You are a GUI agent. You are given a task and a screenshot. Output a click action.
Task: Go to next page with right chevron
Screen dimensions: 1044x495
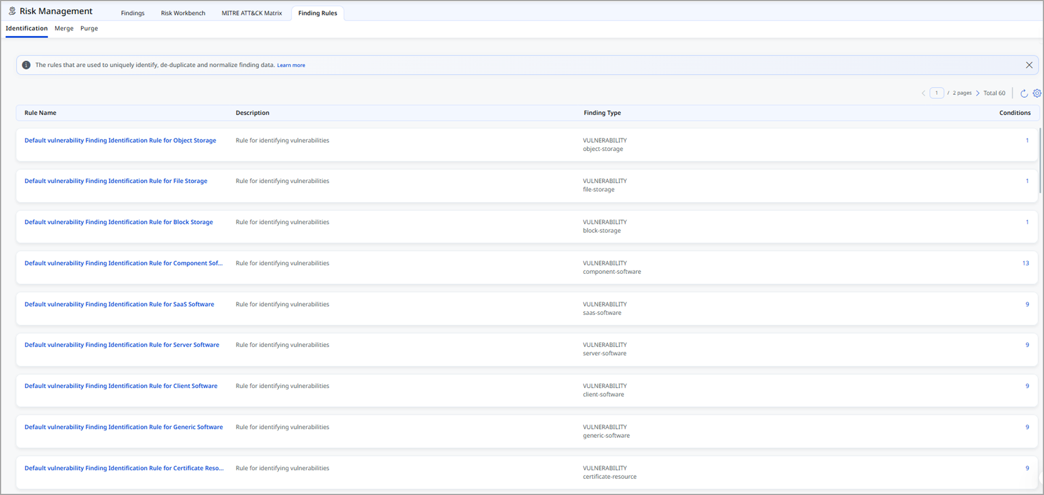click(x=978, y=93)
